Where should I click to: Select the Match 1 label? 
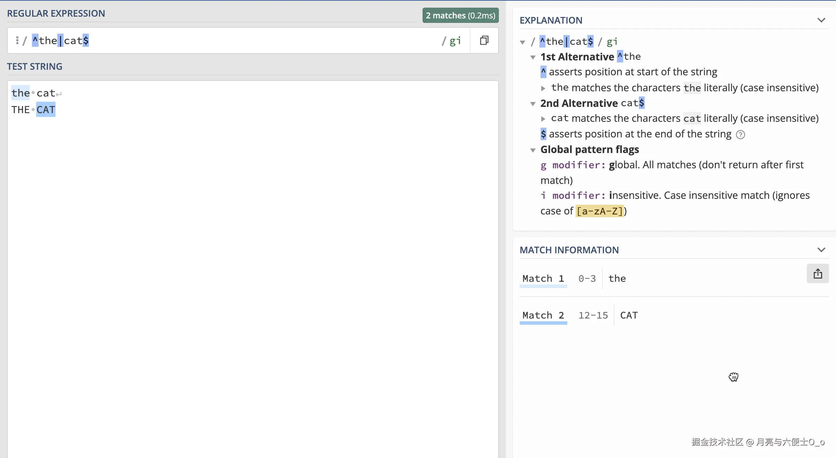[x=543, y=279]
